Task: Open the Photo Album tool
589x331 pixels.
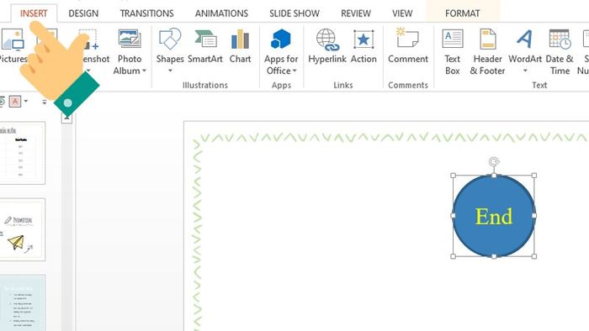Action: [x=130, y=52]
